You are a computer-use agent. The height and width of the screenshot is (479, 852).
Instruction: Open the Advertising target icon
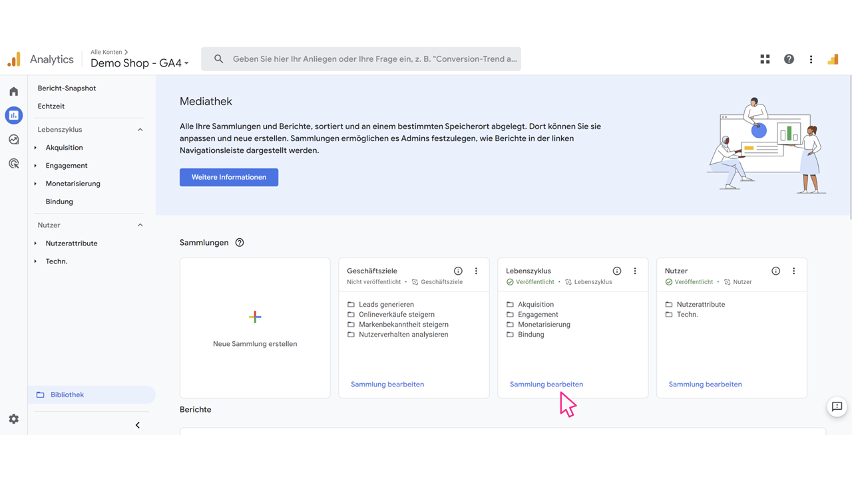[13, 164]
